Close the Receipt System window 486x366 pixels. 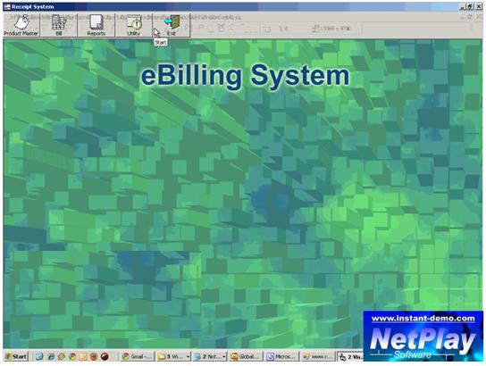tap(478, 7)
